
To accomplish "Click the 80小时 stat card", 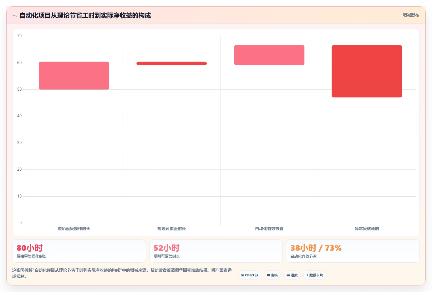I will 79,251.
